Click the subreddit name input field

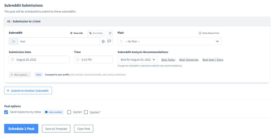pos(59,41)
